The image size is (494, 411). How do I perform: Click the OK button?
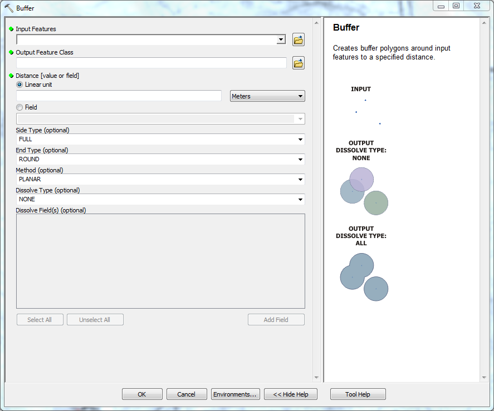(142, 394)
